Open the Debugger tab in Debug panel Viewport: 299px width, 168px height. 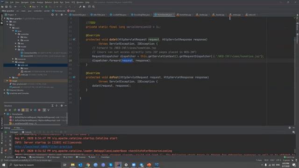pyautogui.click(x=14, y=132)
